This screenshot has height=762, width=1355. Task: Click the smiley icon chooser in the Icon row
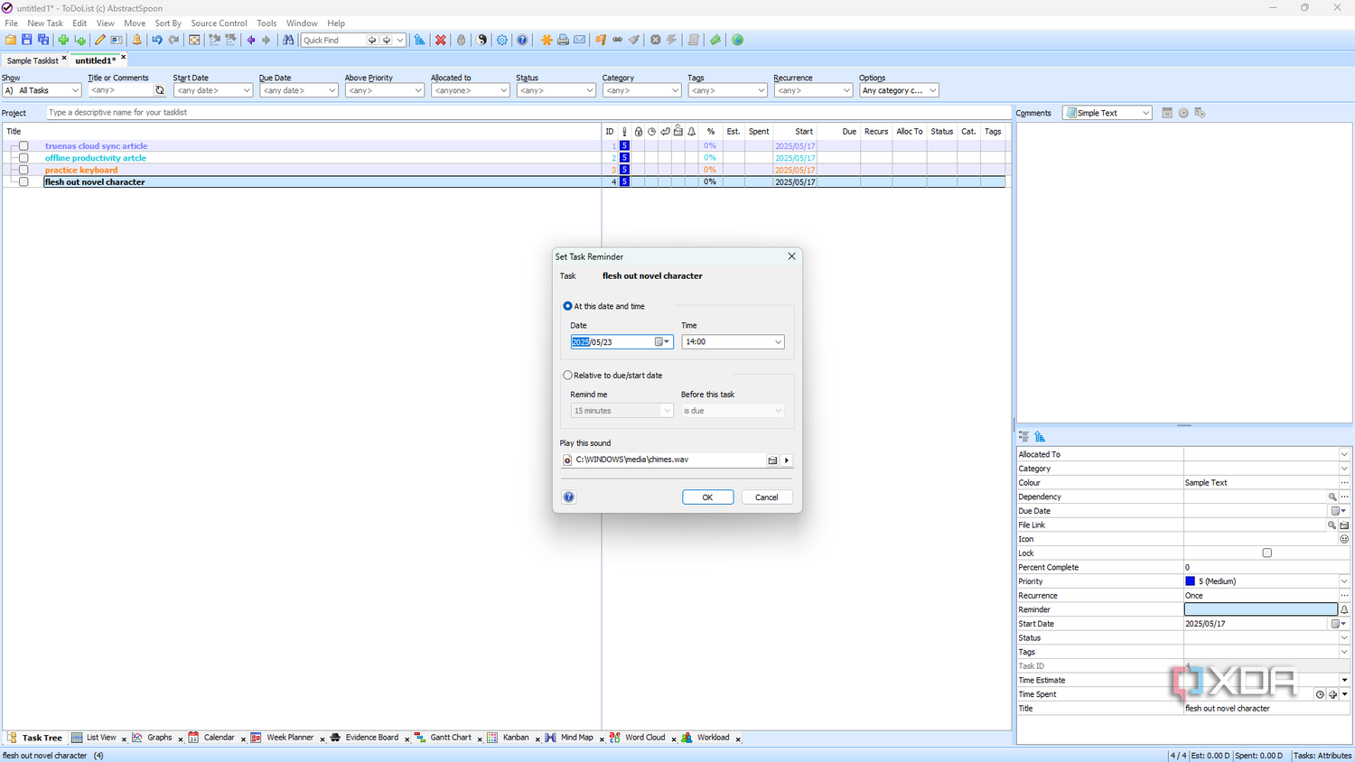(1344, 539)
